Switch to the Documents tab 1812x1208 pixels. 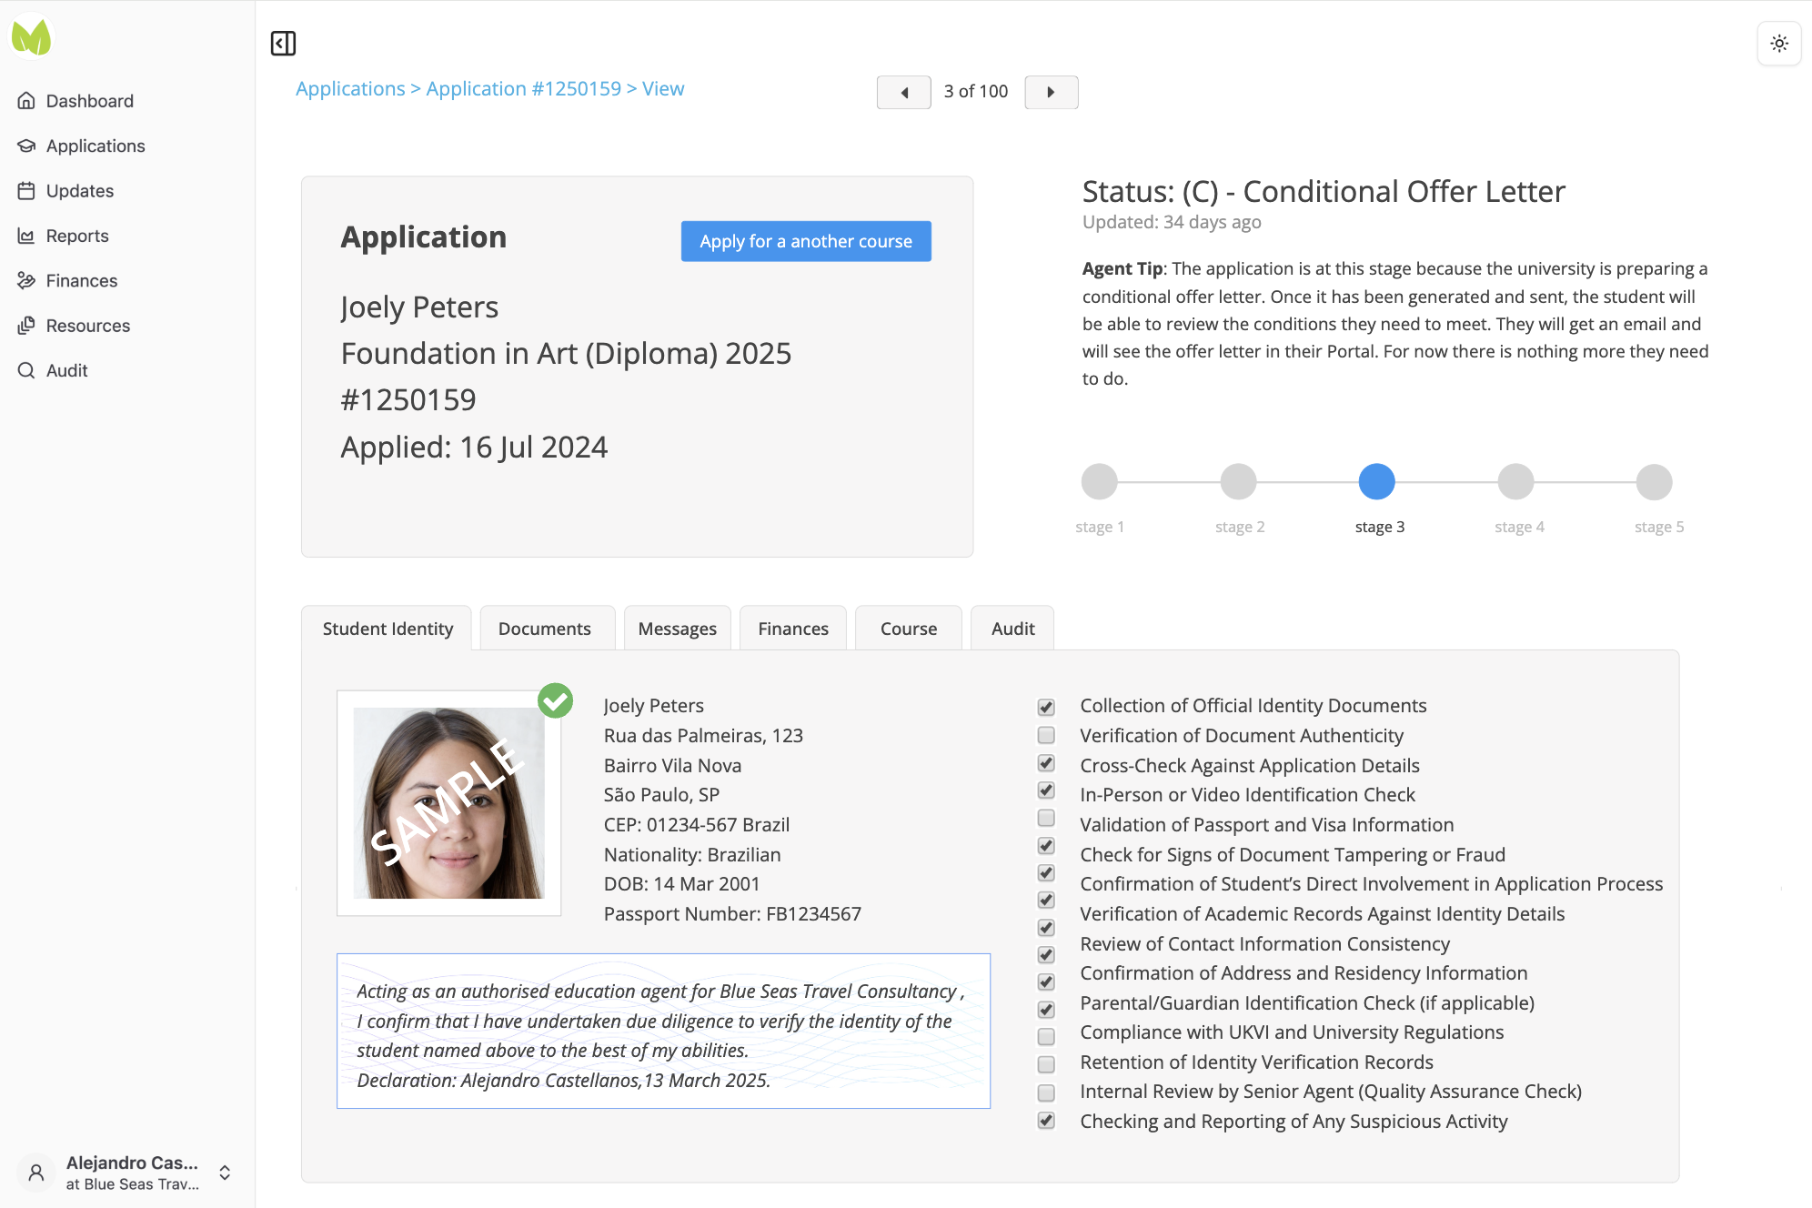(544, 629)
